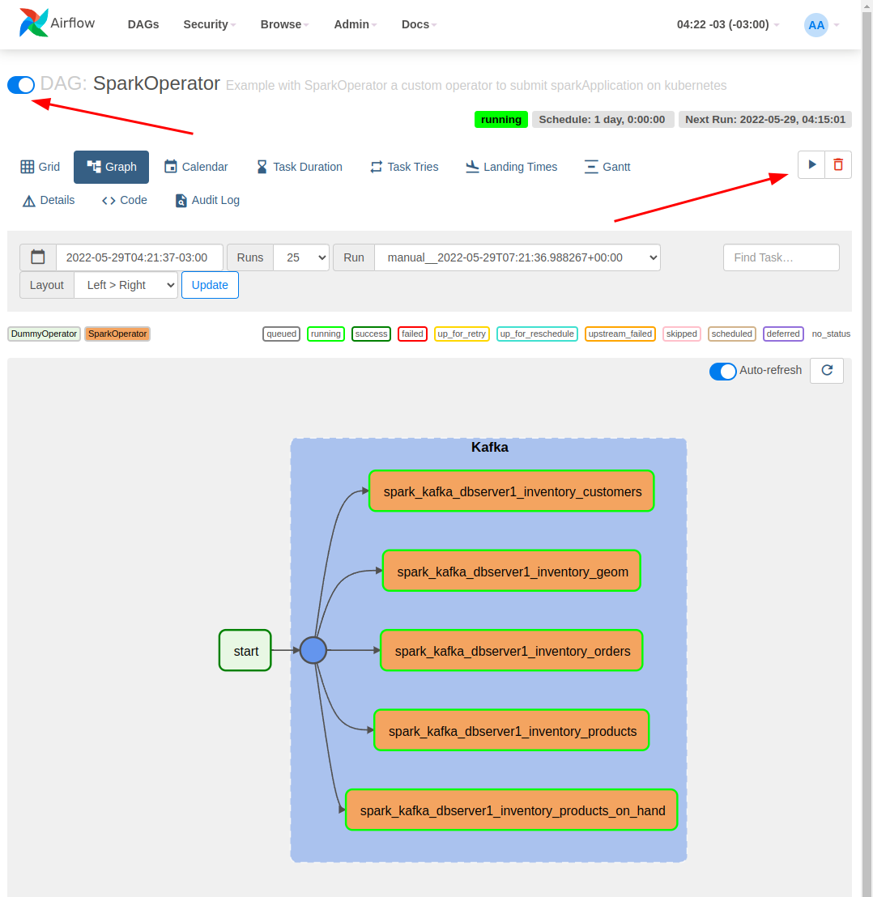Viewport: 873px width, 897px height.
Task: Focus the Find Task search field
Action: tap(781, 257)
